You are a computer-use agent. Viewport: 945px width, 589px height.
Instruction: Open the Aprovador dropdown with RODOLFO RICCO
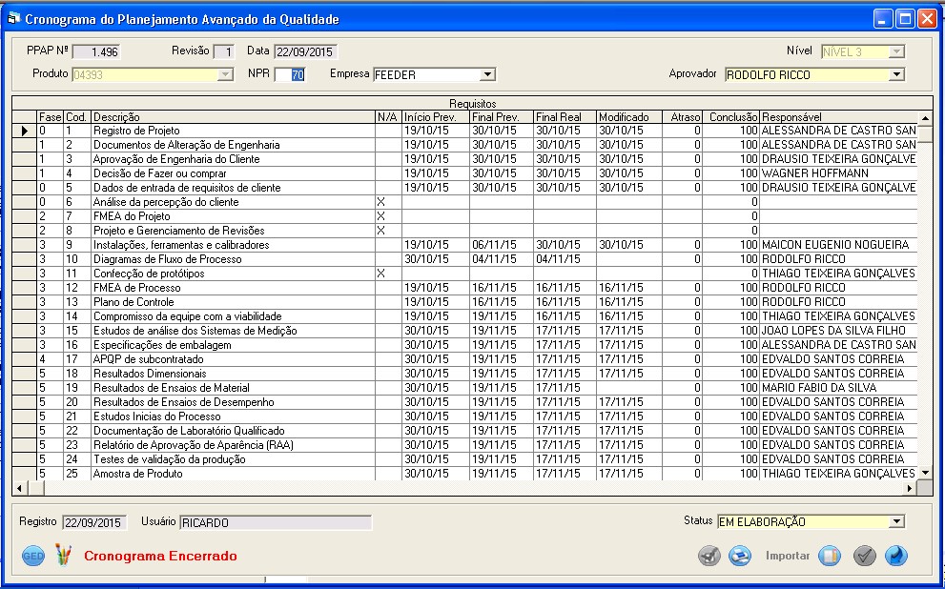tap(896, 74)
